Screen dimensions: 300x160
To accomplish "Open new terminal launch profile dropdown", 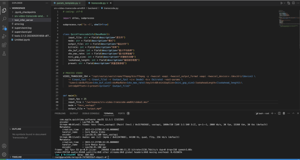I will click(275, 113).
